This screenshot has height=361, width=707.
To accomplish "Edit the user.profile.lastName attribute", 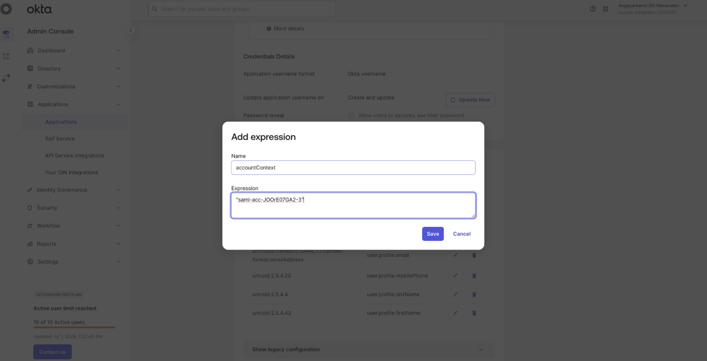I will pos(455,294).
